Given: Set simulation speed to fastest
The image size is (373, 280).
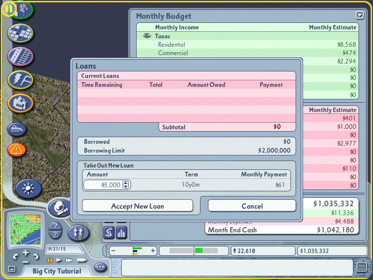Looking at the screenshot, I should click(82, 260).
